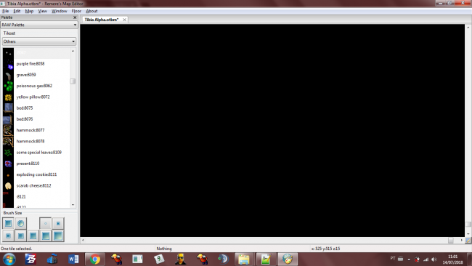Open the Floor menu

pos(76,11)
